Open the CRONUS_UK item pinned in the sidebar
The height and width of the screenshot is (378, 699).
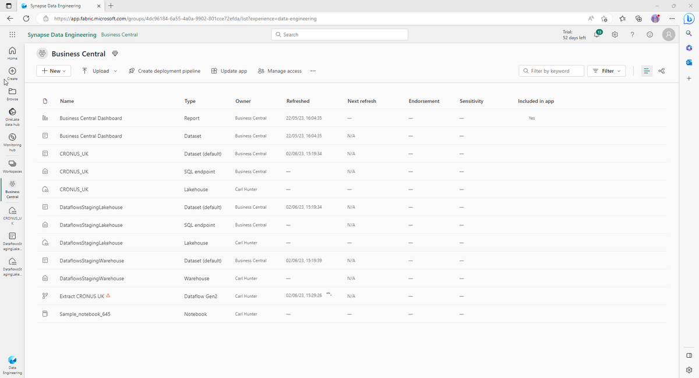12,215
